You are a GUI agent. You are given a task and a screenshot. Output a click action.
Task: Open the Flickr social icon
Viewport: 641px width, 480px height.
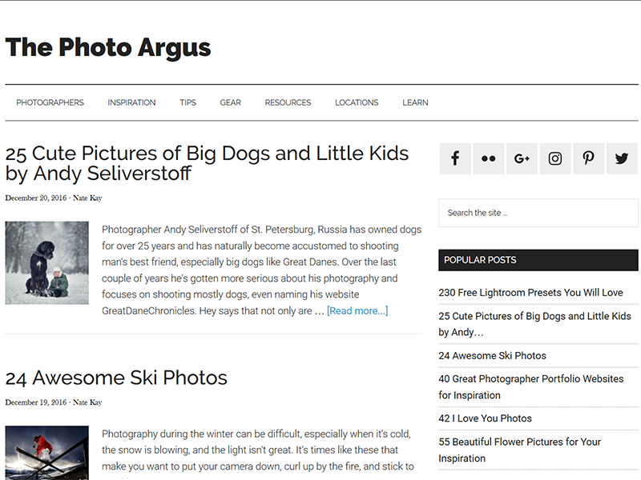(x=488, y=158)
